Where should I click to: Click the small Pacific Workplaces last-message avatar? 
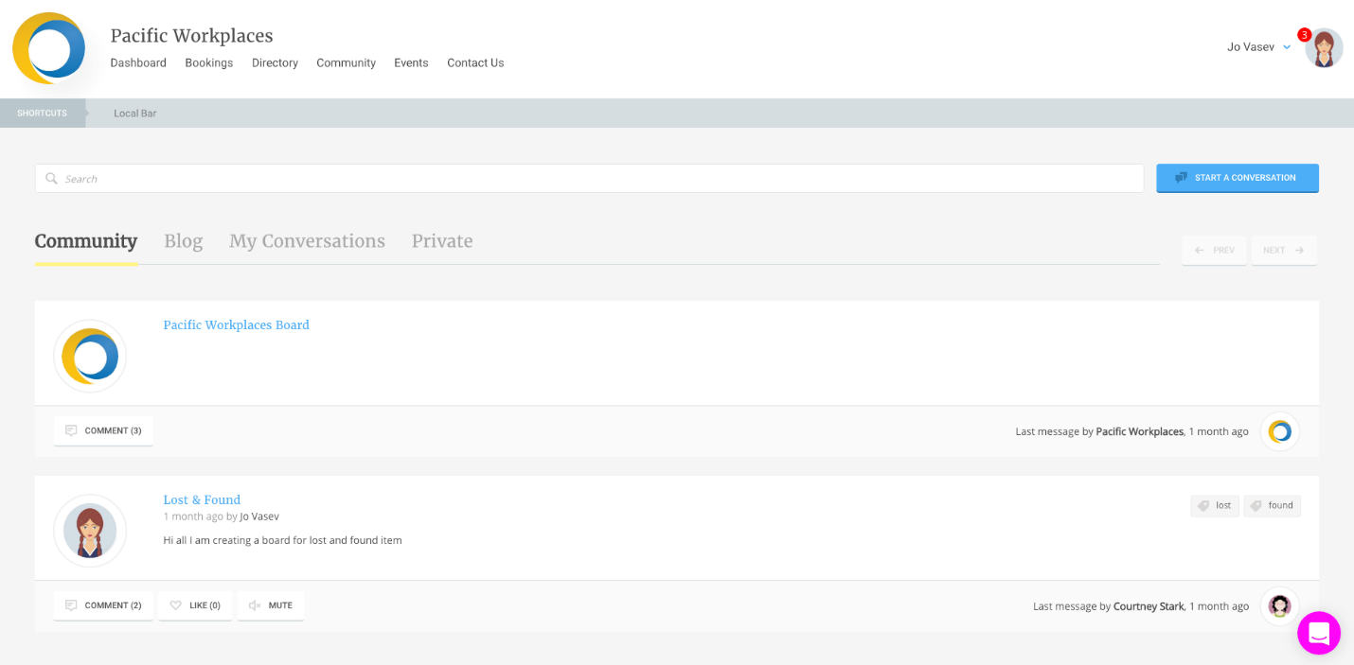click(1279, 431)
